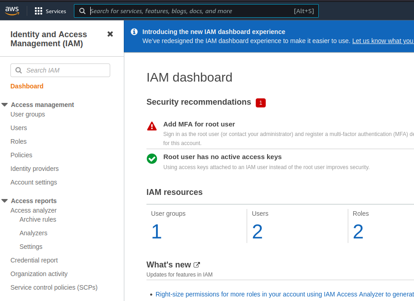Click the info icon in the blue banner
The height and width of the screenshot is (301, 414).
tap(134, 32)
